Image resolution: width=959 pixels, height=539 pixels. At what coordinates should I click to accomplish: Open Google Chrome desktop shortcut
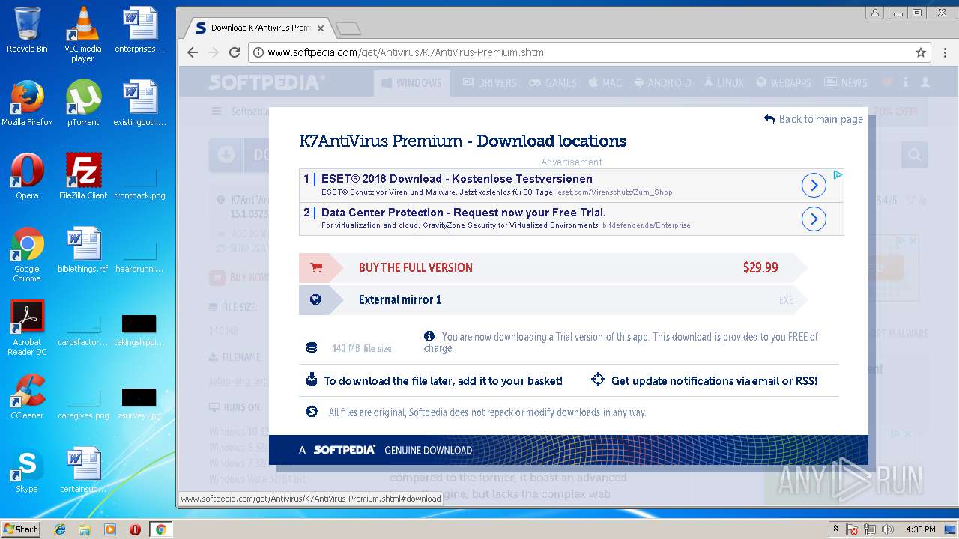pyautogui.click(x=27, y=255)
